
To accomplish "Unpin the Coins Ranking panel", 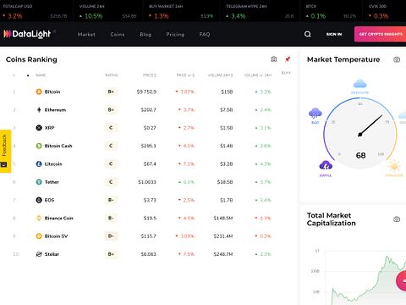I will 288,59.
